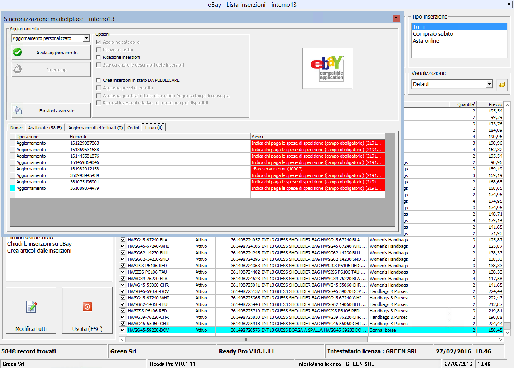Image resolution: width=514 pixels, height=368 pixels.
Task: Click the yellow folder icon beside Visualizzazione
Action: point(502,84)
